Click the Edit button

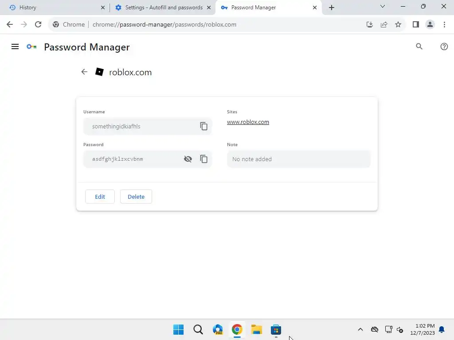(x=100, y=197)
